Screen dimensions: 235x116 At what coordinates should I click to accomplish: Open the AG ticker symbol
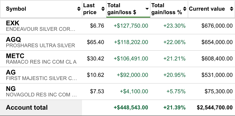pyautogui.click(x=11, y=72)
